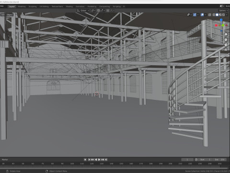Image resolution: width=230 pixels, height=173 pixels.
Task: Click the timeline horizontal scrollbar
Action: click(x=114, y=168)
